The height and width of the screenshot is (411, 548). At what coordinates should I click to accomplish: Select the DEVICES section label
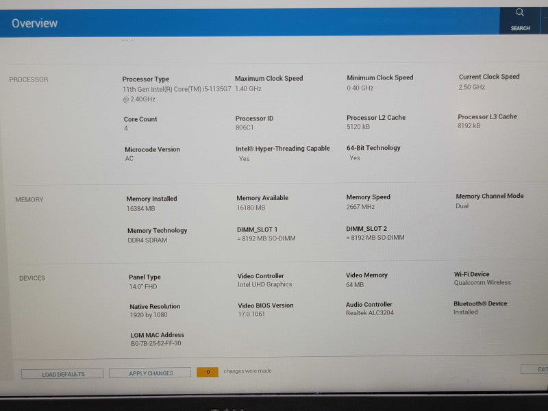pyautogui.click(x=32, y=278)
